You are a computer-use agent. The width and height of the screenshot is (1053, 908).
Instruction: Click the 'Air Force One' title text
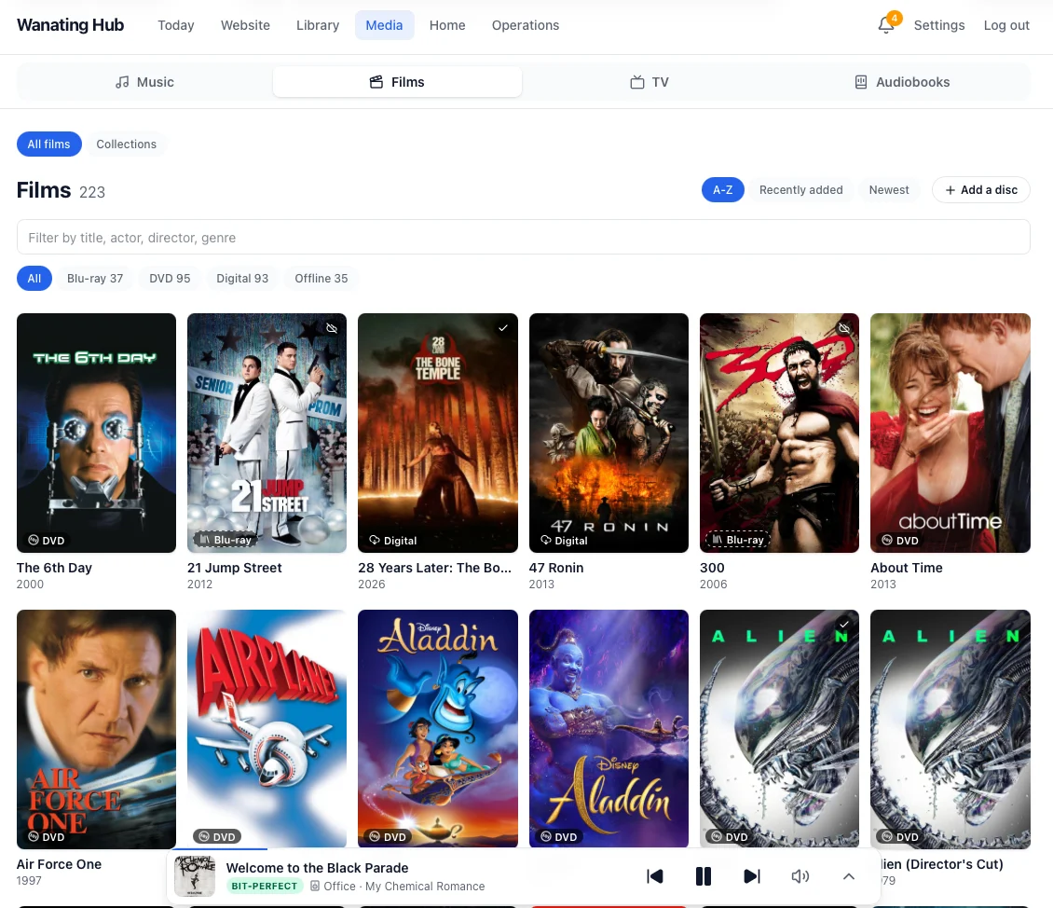[59, 864]
